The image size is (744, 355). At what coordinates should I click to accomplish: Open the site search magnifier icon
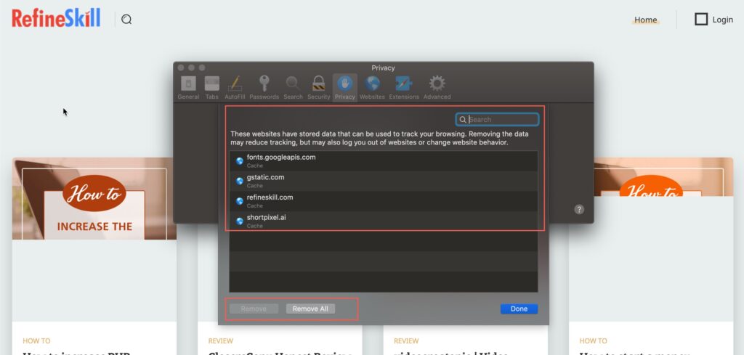point(126,20)
